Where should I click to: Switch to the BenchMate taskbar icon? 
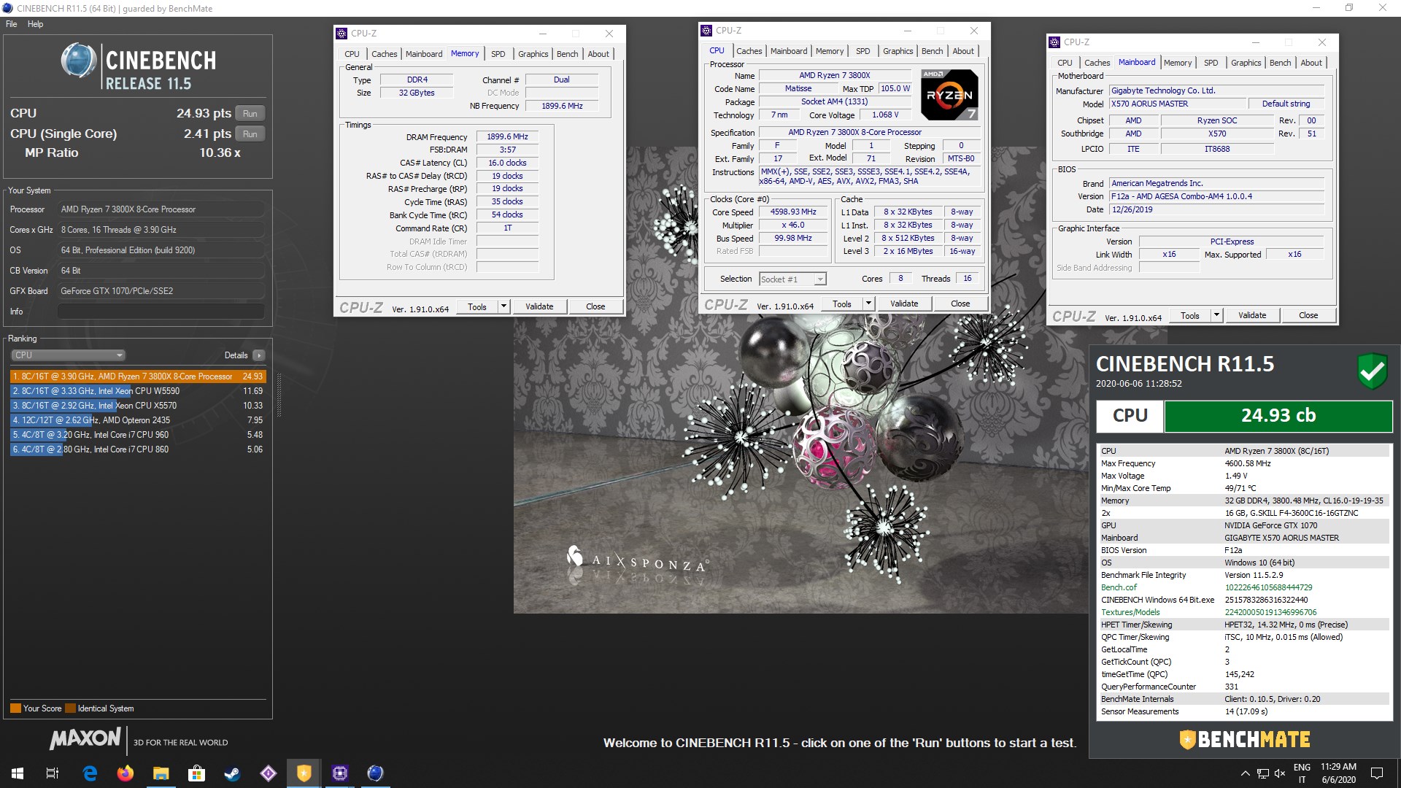pos(304,773)
